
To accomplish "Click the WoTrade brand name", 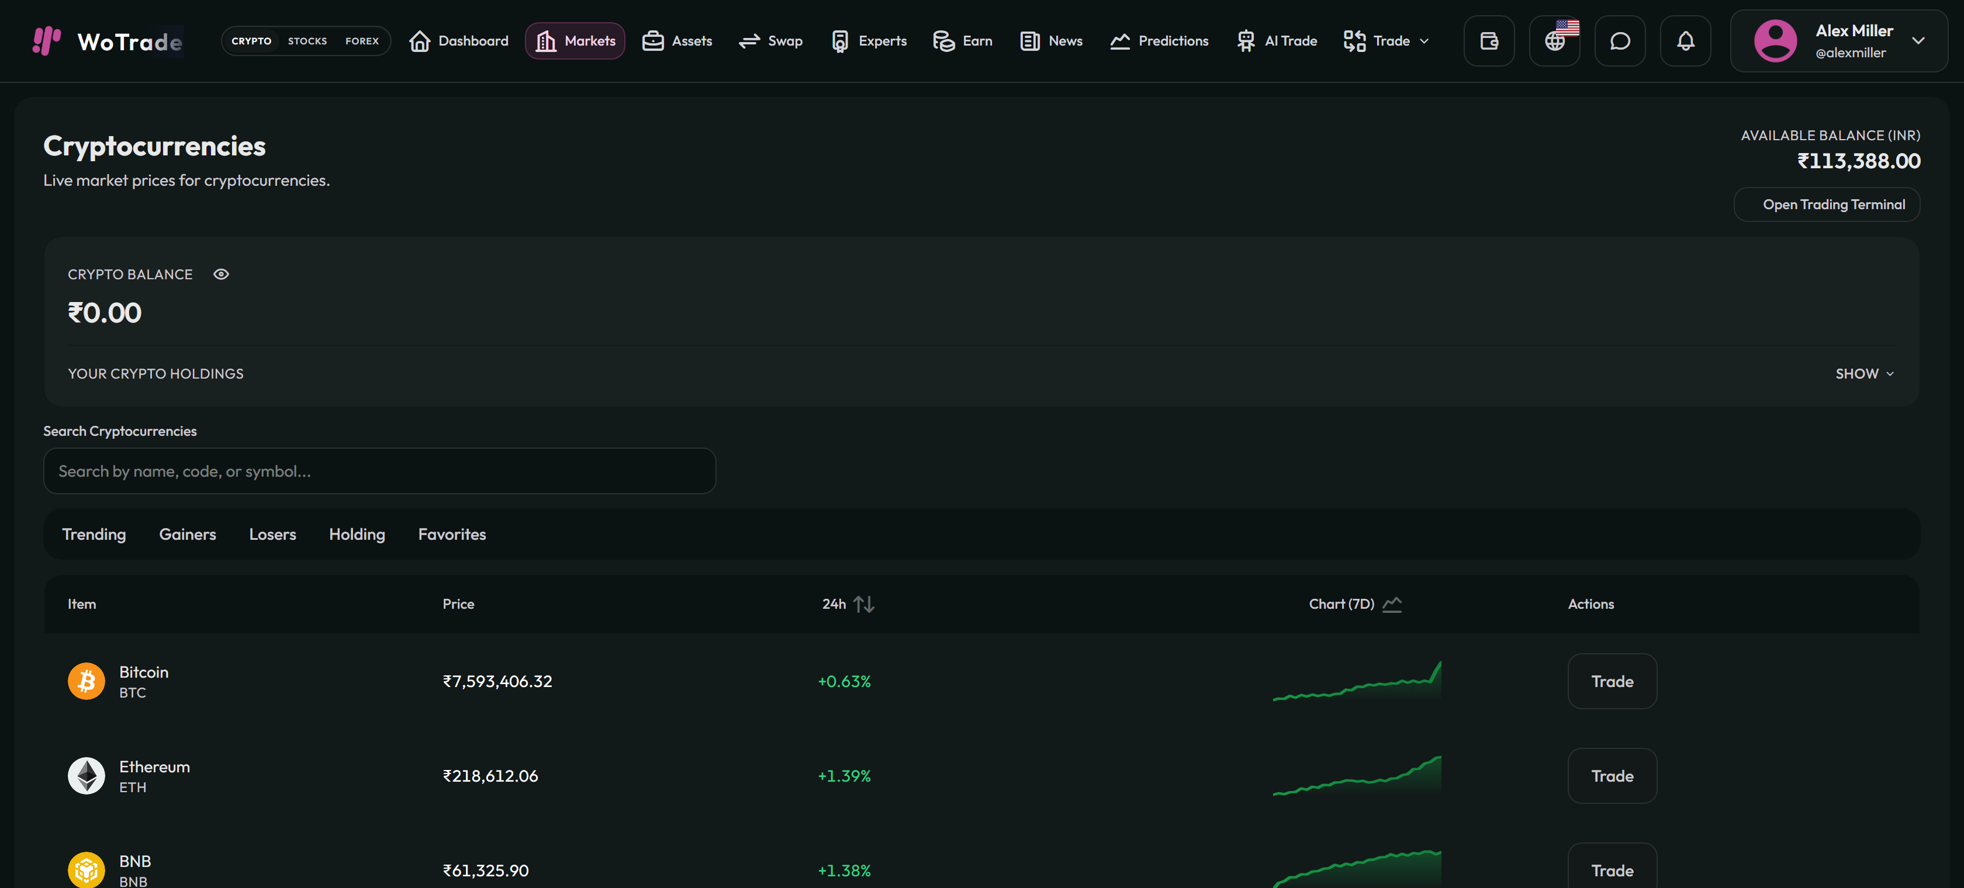I will 130,41.
